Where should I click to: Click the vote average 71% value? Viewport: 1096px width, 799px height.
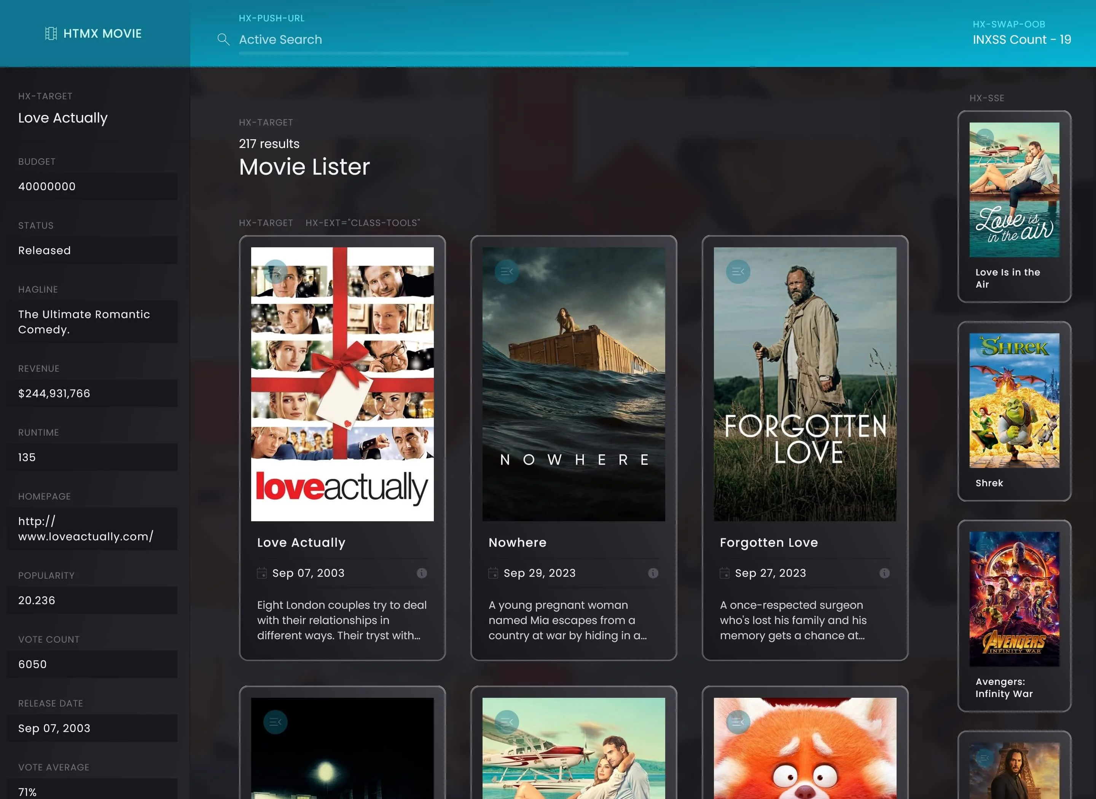(x=92, y=789)
